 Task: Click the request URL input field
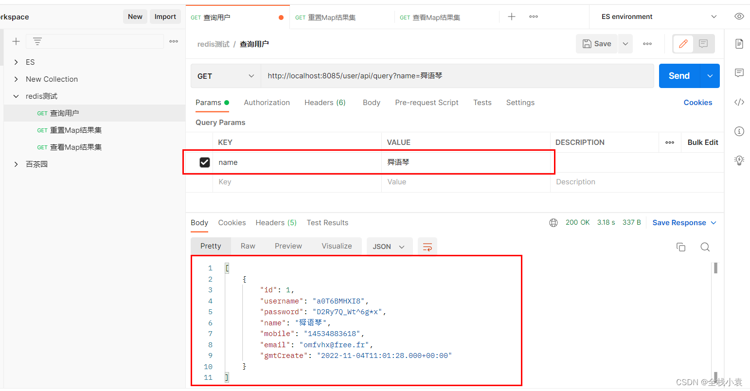(457, 76)
